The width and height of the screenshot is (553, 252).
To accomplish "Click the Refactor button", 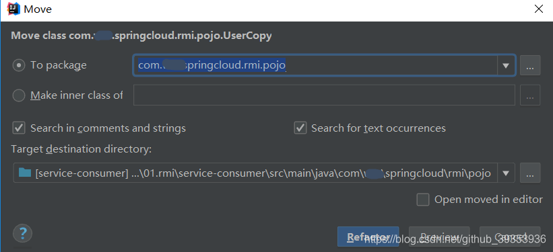I will click(368, 237).
